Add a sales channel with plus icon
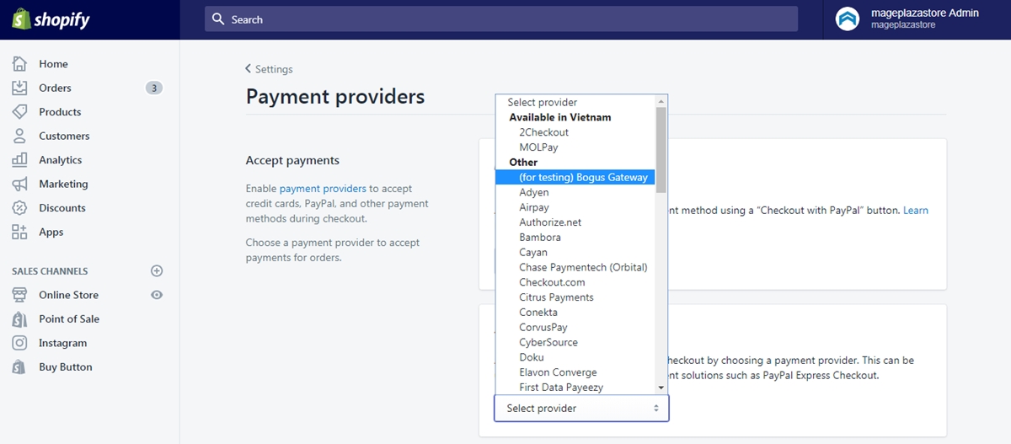The image size is (1011, 444). click(156, 271)
